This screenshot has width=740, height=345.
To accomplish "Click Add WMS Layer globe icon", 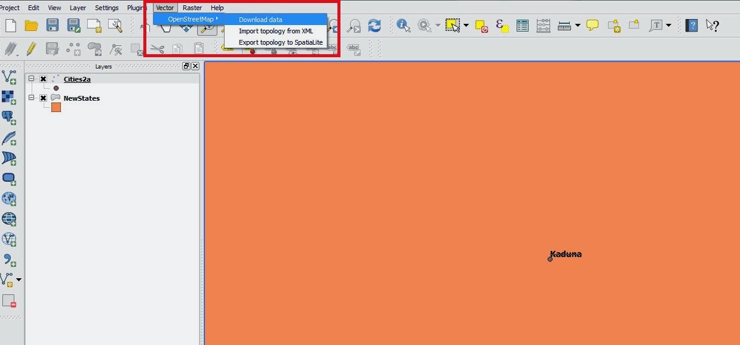I will click(x=9, y=198).
